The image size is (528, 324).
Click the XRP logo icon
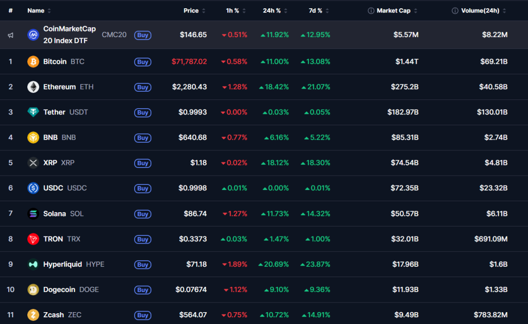33,163
